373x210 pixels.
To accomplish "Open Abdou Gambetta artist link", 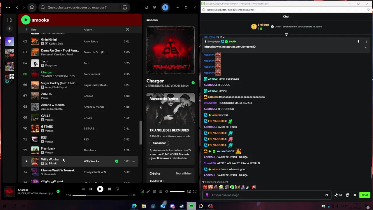I will click(52, 109).
